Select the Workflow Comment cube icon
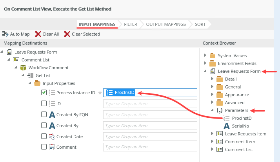The height and width of the screenshot is (162, 280). coord(23,68)
